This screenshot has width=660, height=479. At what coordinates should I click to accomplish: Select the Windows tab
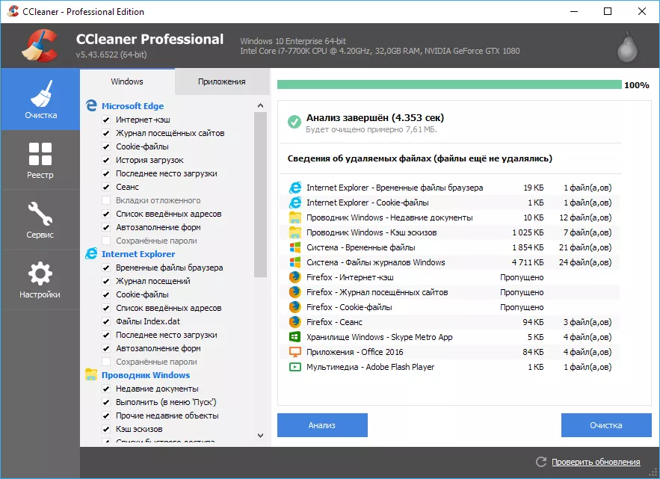pyautogui.click(x=127, y=81)
